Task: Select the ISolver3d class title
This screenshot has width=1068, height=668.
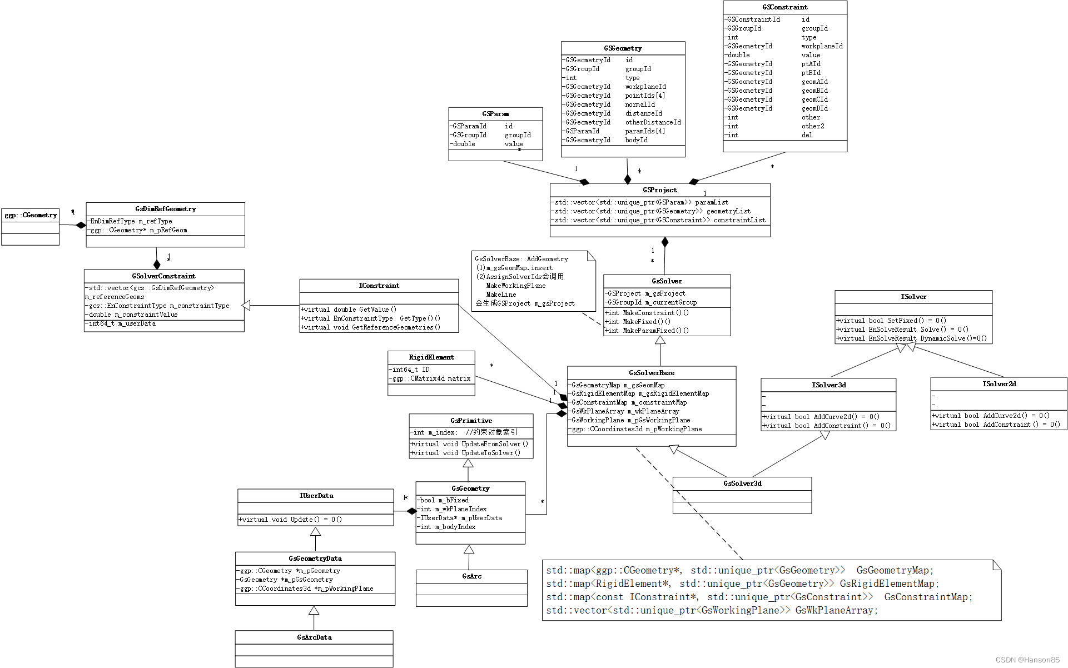Action: point(828,385)
